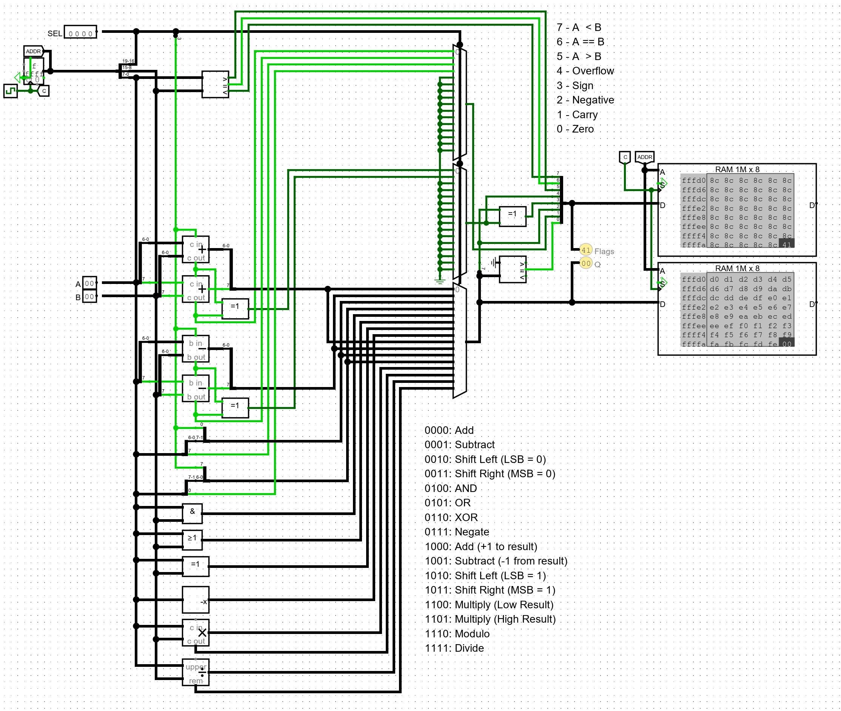Toggle the clock component at left

[x=11, y=91]
